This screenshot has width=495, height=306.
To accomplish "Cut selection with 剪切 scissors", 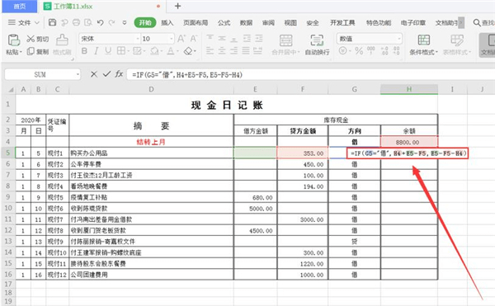I will coord(38,39).
